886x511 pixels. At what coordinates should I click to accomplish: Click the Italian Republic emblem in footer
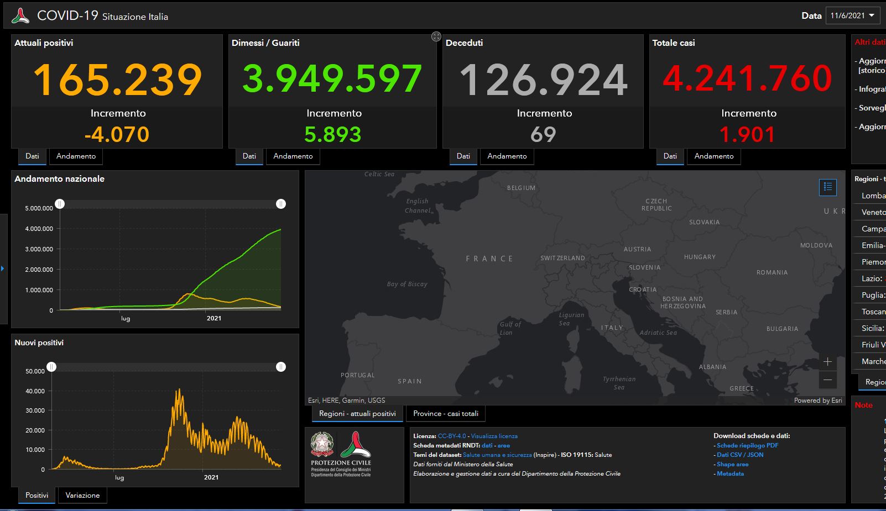tap(322, 445)
